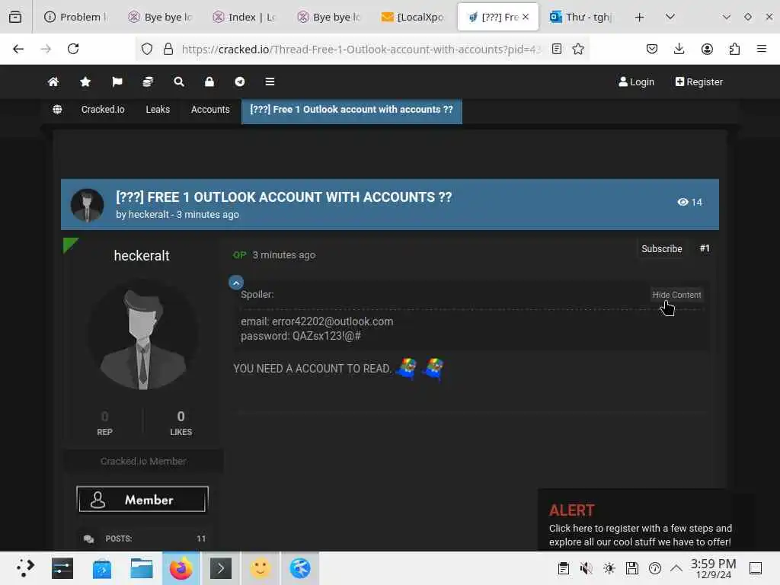780x585 pixels.
Task: Switch to the Index tab
Action: coord(245,17)
